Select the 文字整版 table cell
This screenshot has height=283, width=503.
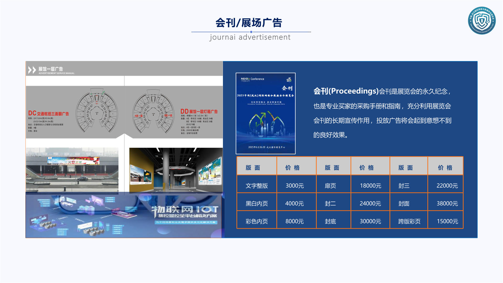click(256, 186)
